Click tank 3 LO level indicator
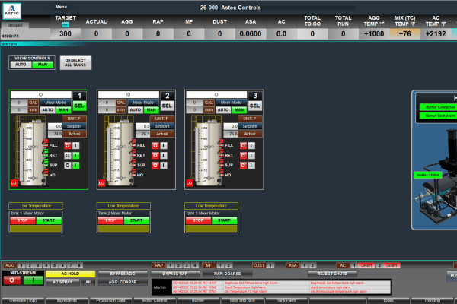The width and height of the screenshot is (457, 304). click(189, 183)
